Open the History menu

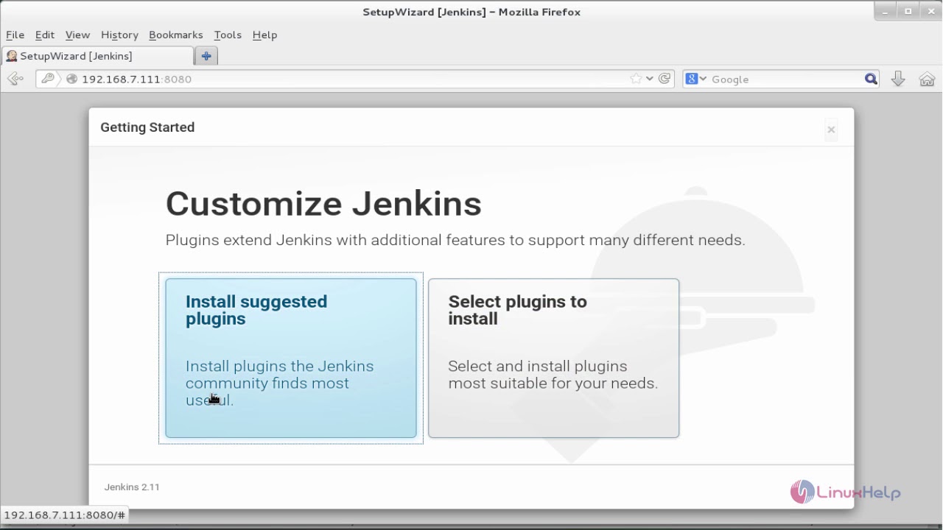(119, 35)
